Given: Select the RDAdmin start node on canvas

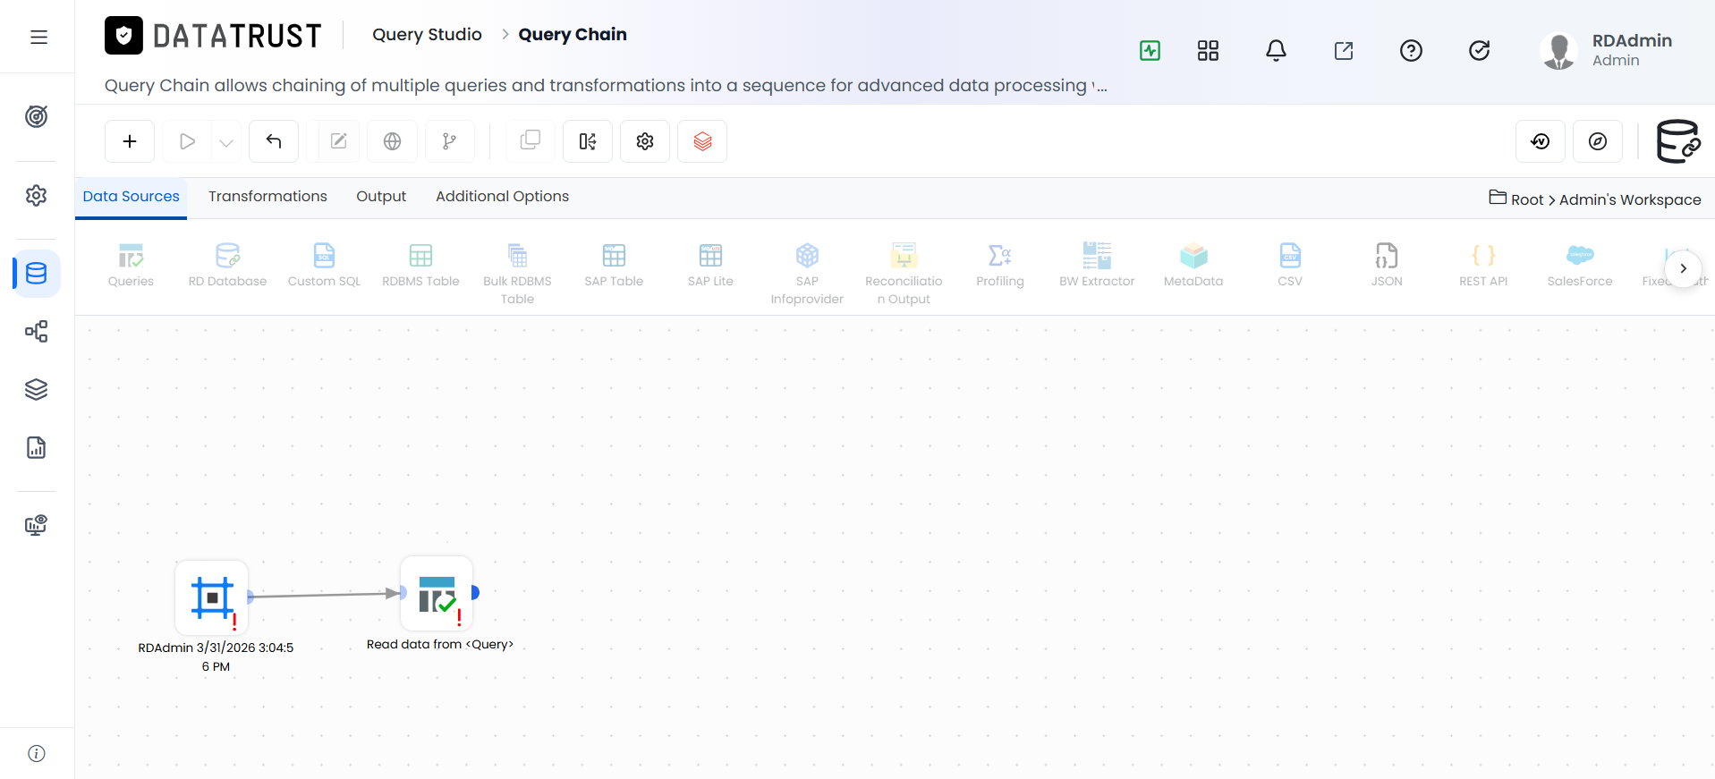Looking at the screenshot, I should tap(212, 597).
